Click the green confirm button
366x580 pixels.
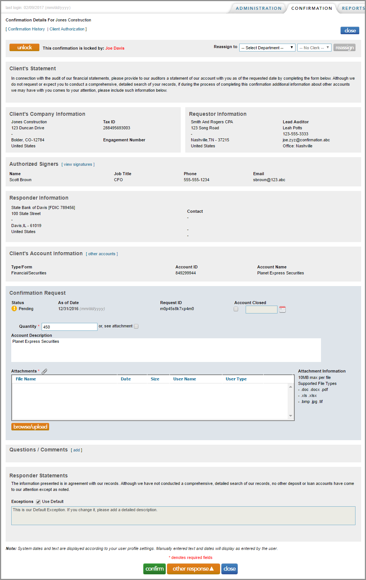154,569
